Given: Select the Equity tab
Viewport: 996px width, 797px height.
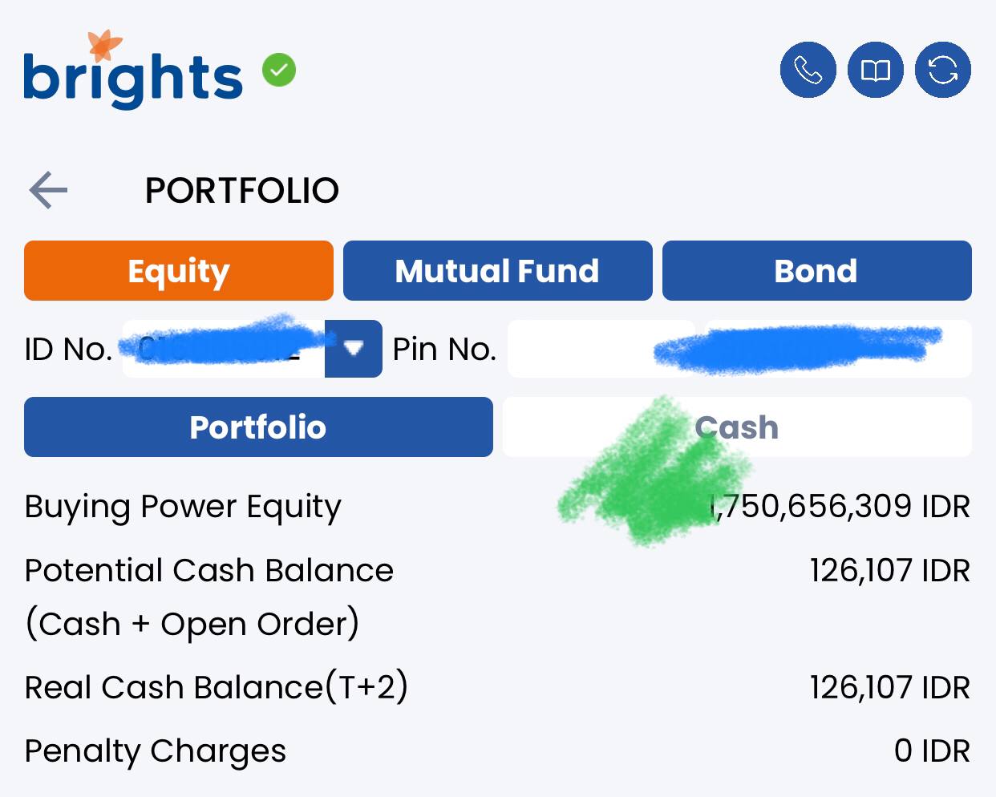Looking at the screenshot, I should (x=179, y=271).
